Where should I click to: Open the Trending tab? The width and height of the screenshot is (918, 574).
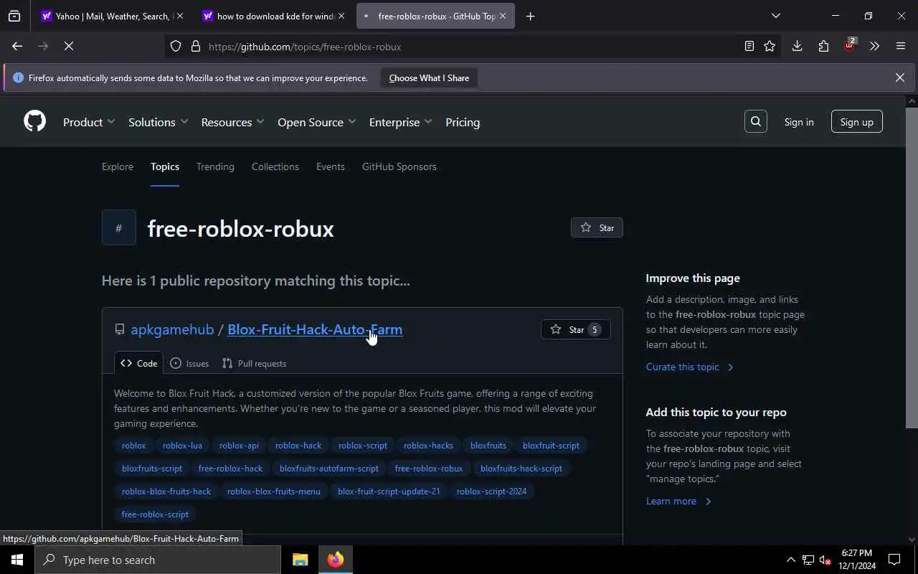coord(215,166)
